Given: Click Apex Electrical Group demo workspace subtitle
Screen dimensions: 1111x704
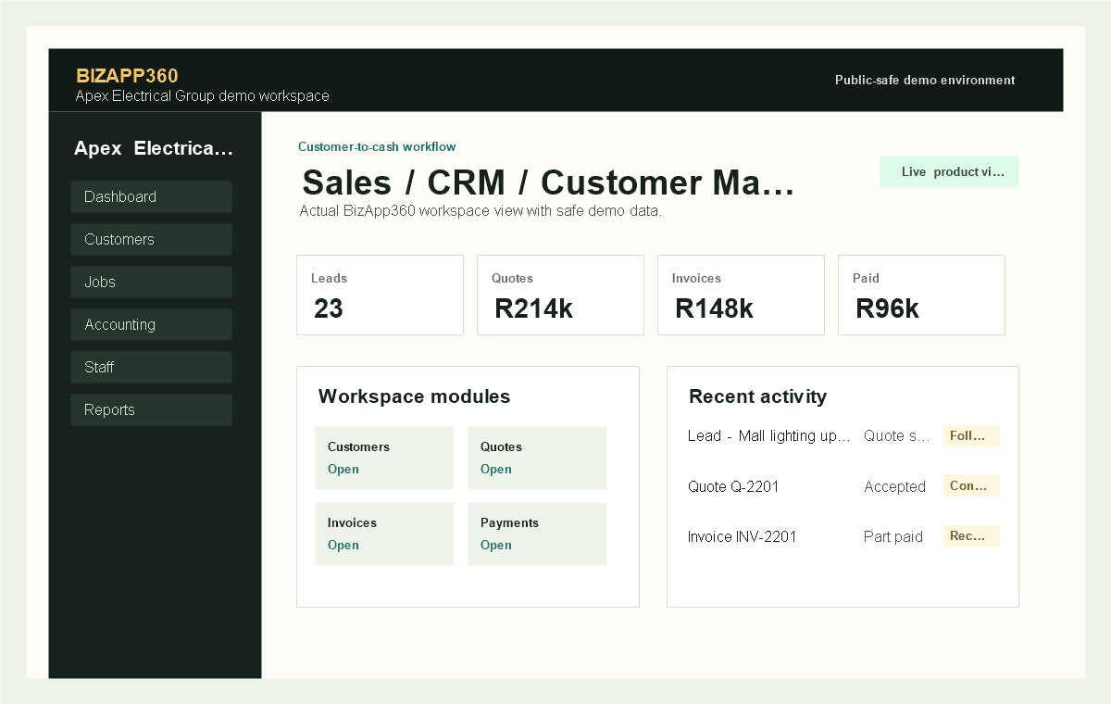Looking at the screenshot, I should [x=202, y=96].
